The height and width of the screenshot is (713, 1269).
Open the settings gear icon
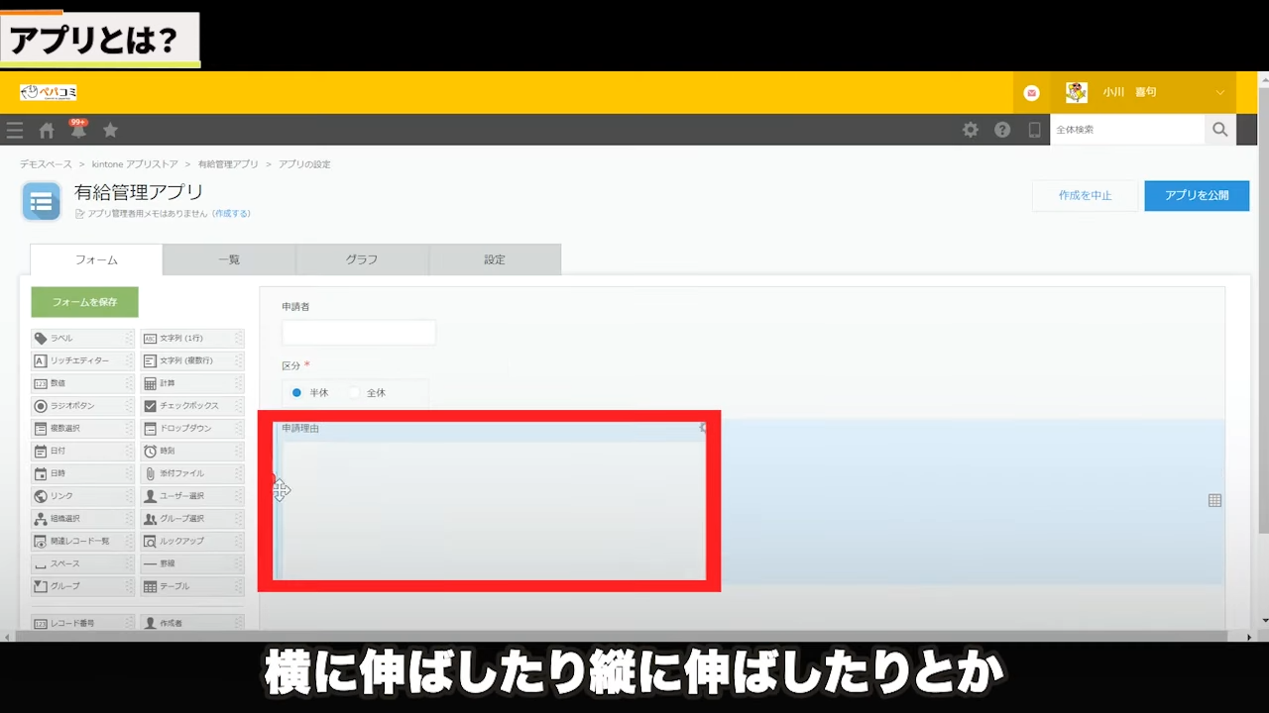tap(971, 130)
